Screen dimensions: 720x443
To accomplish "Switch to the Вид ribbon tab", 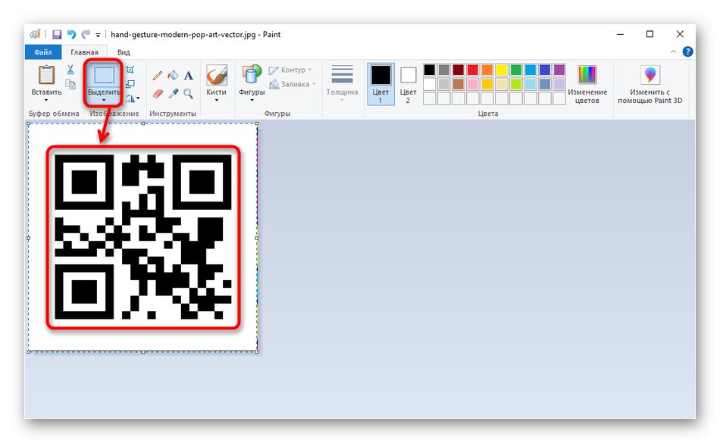I will (x=124, y=51).
